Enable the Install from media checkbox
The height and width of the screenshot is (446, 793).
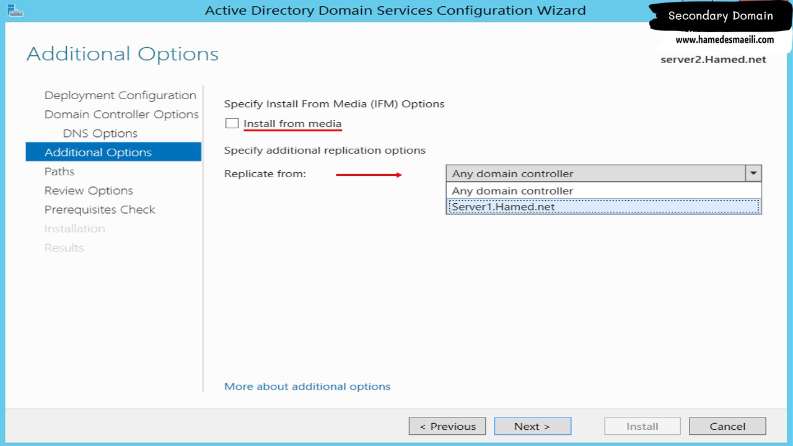(232, 123)
